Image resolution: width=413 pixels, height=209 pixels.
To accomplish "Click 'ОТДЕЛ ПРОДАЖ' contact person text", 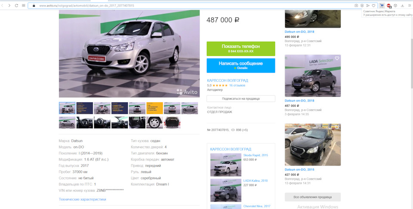I will 220,112.
